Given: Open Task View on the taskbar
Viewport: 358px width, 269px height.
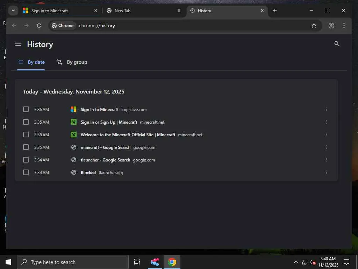Looking at the screenshot, I should [x=137, y=262].
